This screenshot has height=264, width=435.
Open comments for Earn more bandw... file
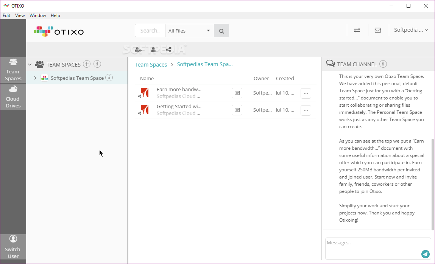point(237,93)
